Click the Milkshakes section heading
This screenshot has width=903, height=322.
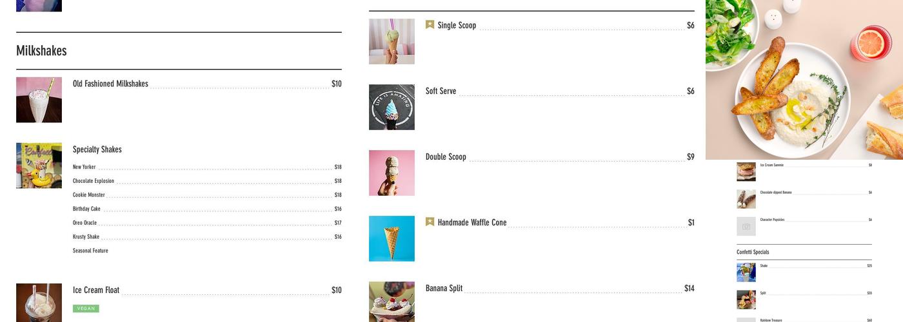pyautogui.click(x=41, y=51)
